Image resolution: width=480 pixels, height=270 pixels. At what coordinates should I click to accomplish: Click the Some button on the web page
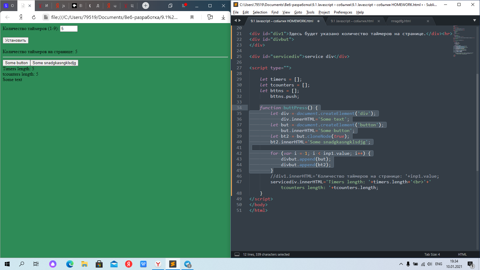click(x=16, y=63)
